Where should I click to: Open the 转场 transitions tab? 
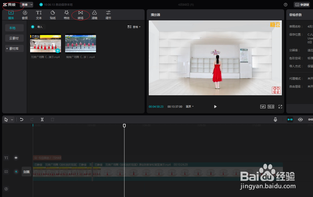click(x=81, y=15)
